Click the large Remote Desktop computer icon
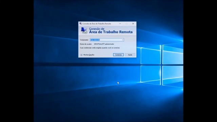 [84, 30]
